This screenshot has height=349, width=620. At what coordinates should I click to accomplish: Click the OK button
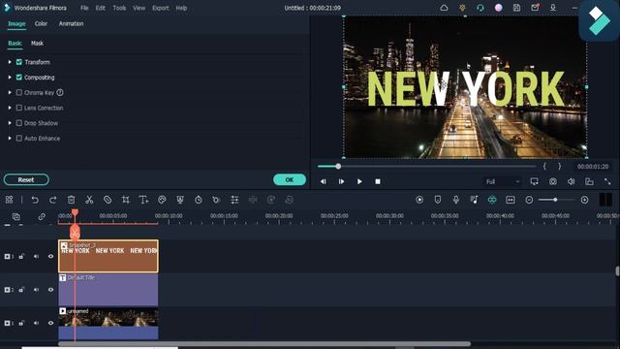point(290,179)
